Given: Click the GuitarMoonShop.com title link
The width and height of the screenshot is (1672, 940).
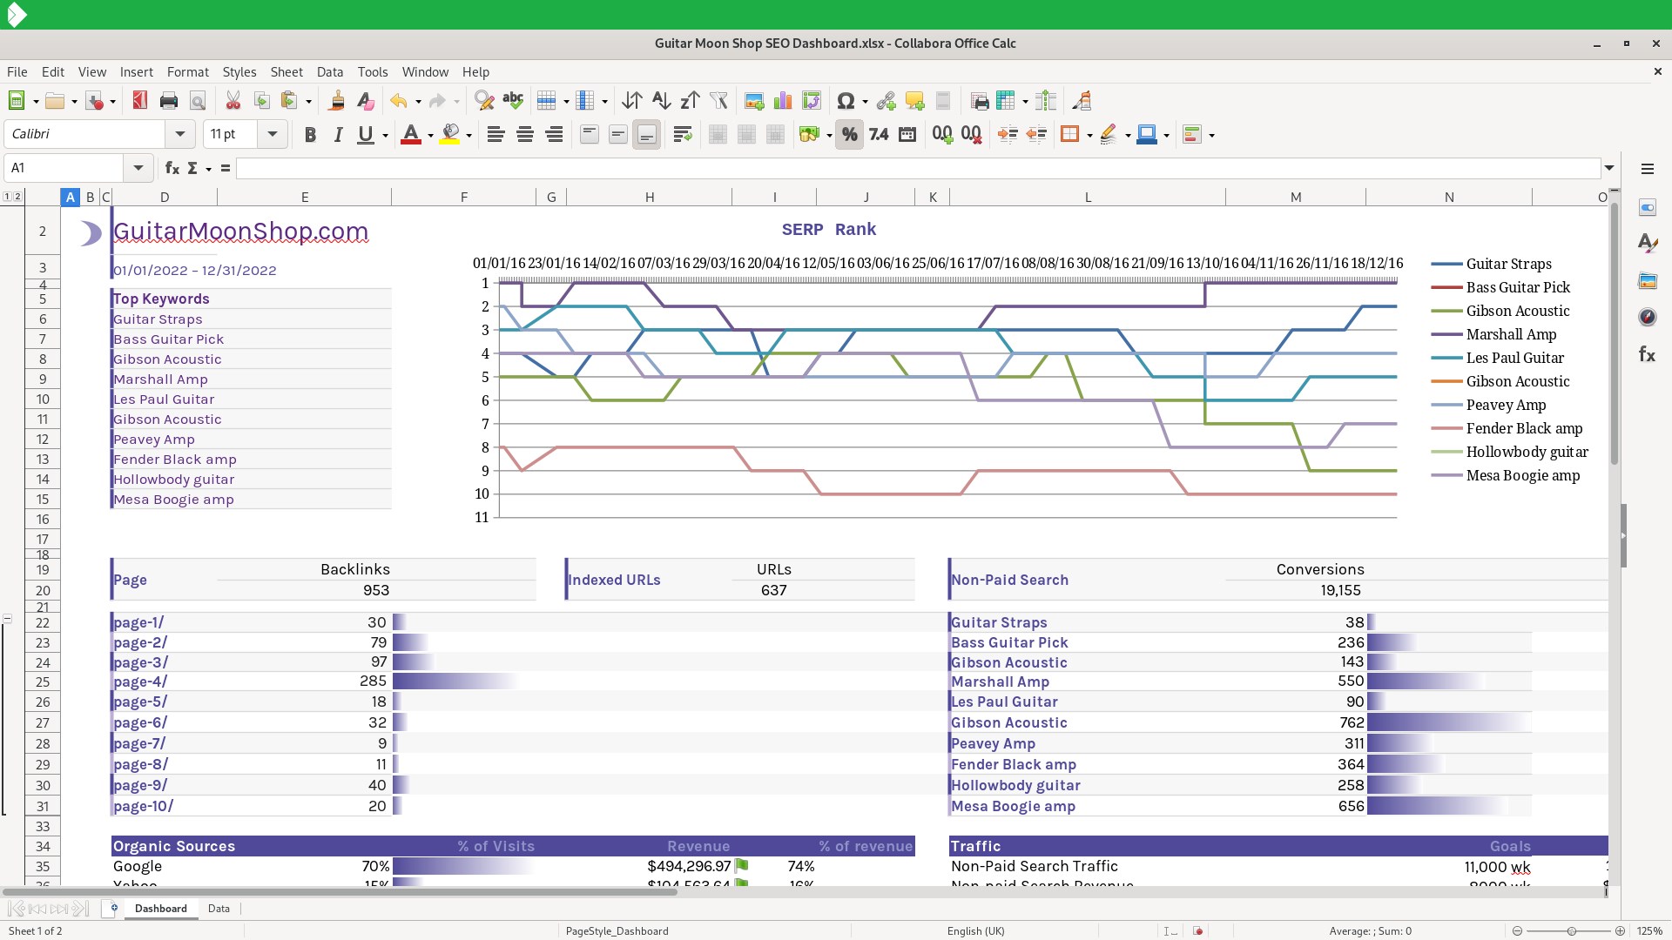Looking at the screenshot, I should 240,232.
